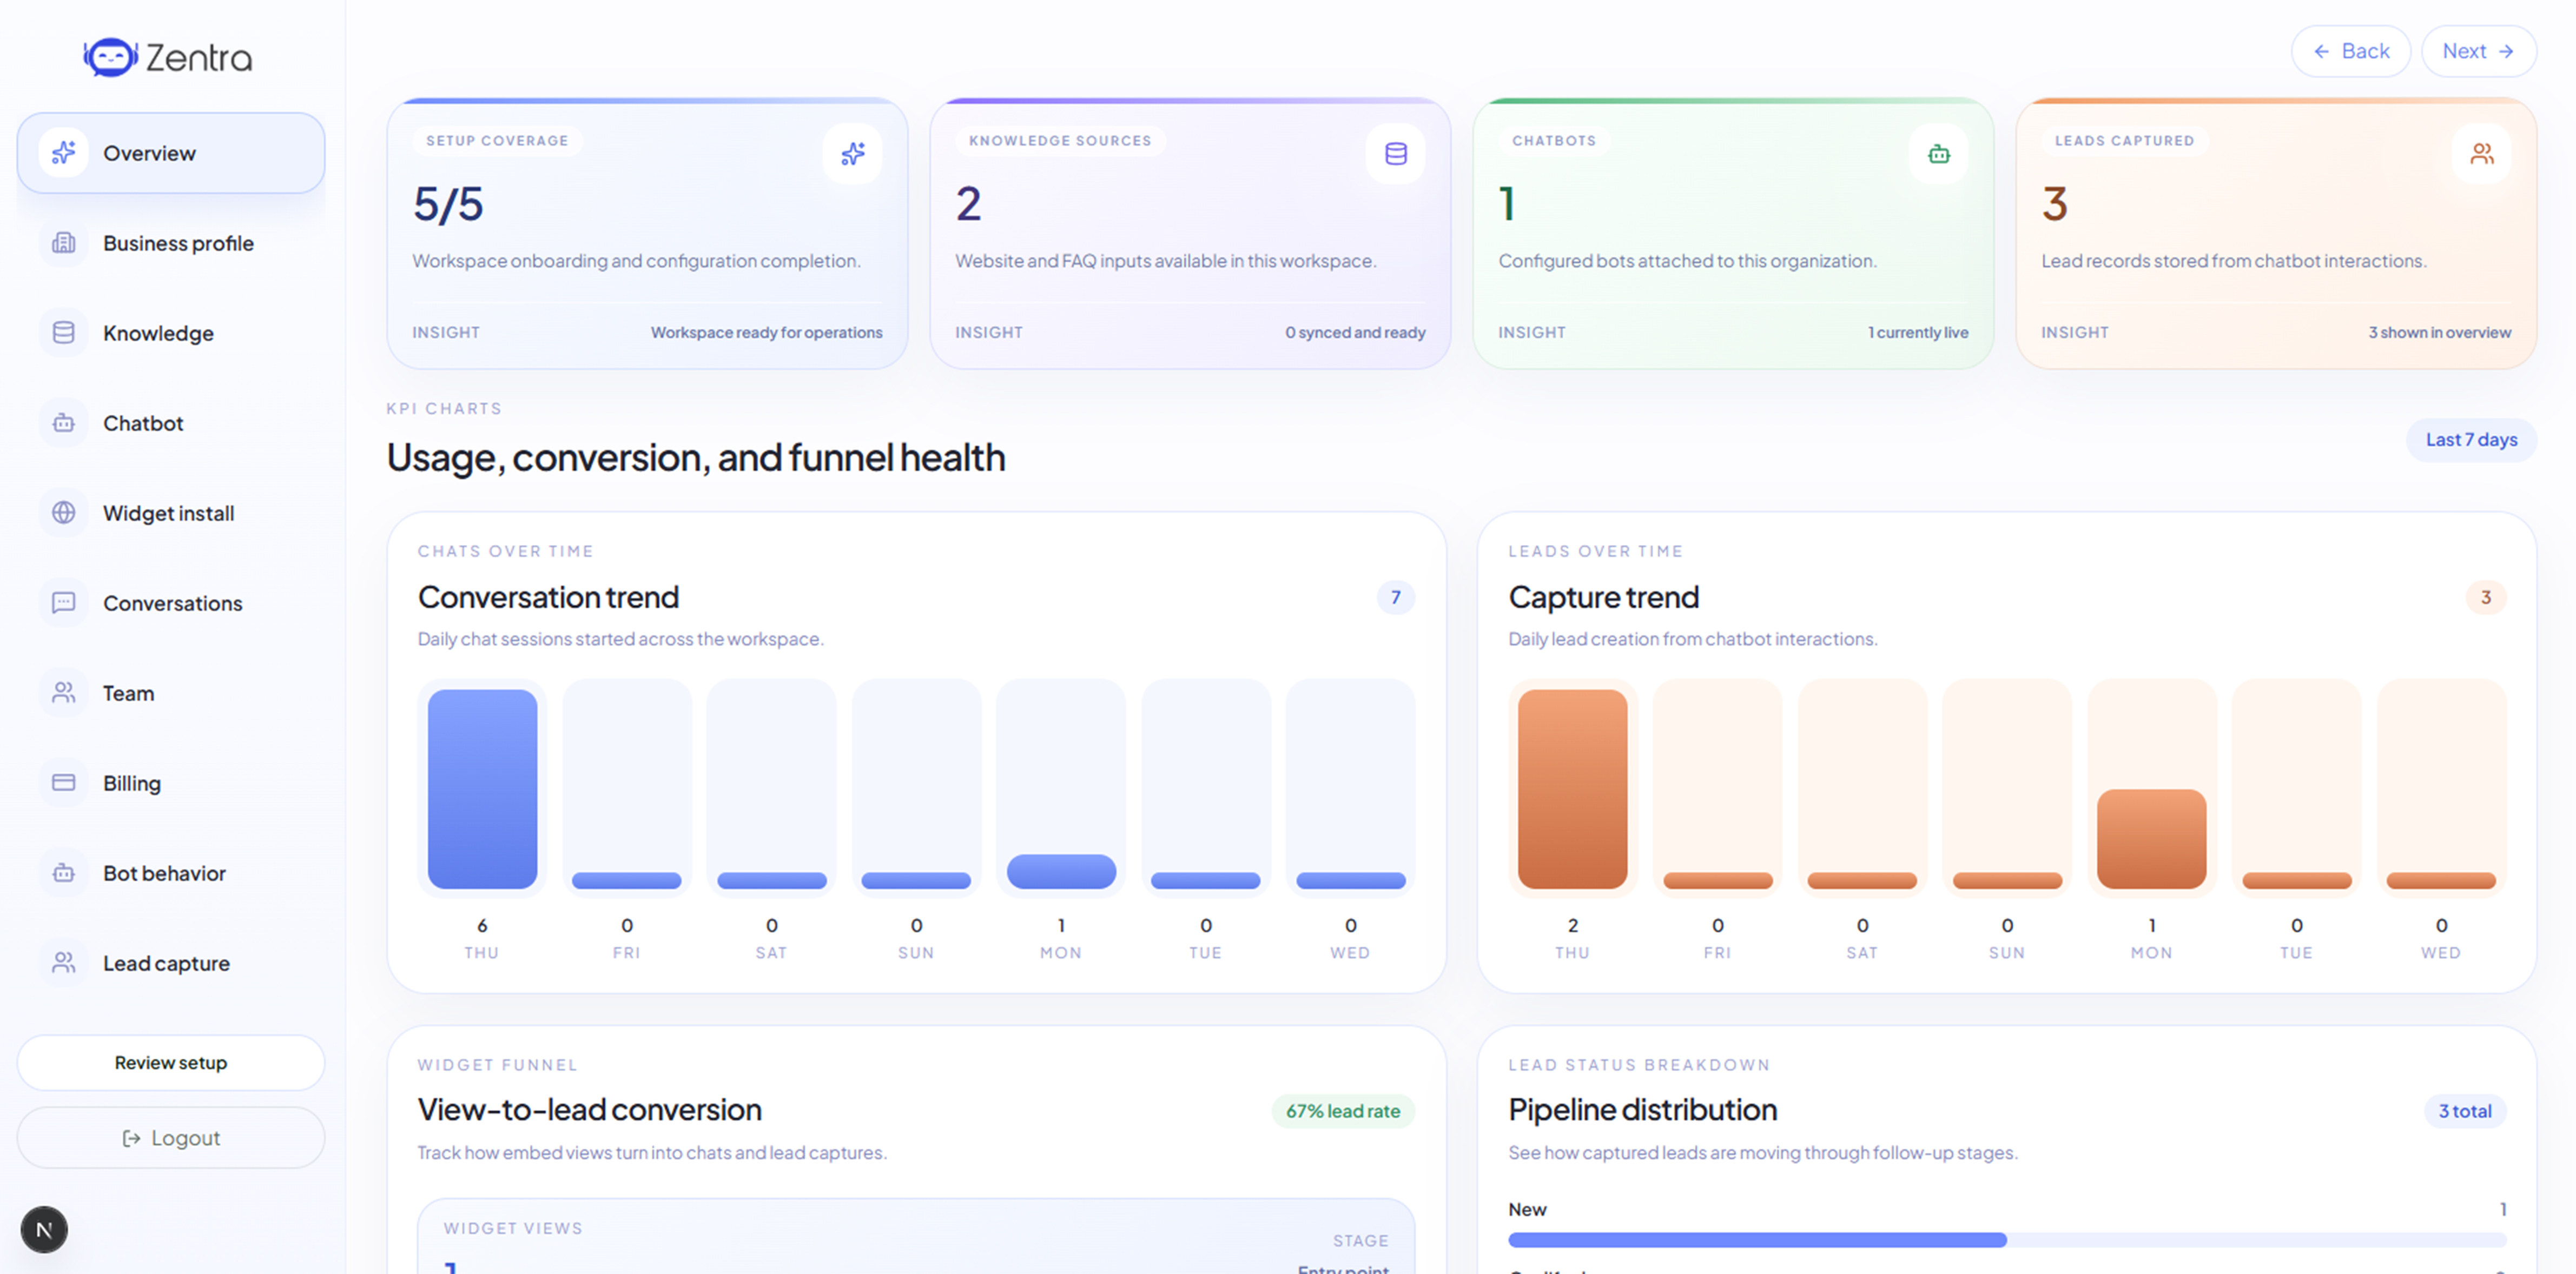Image resolution: width=2576 pixels, height=1274 pixels.
Task: Click the Conversations chat bubble icon
Action: tap(64, 603)
